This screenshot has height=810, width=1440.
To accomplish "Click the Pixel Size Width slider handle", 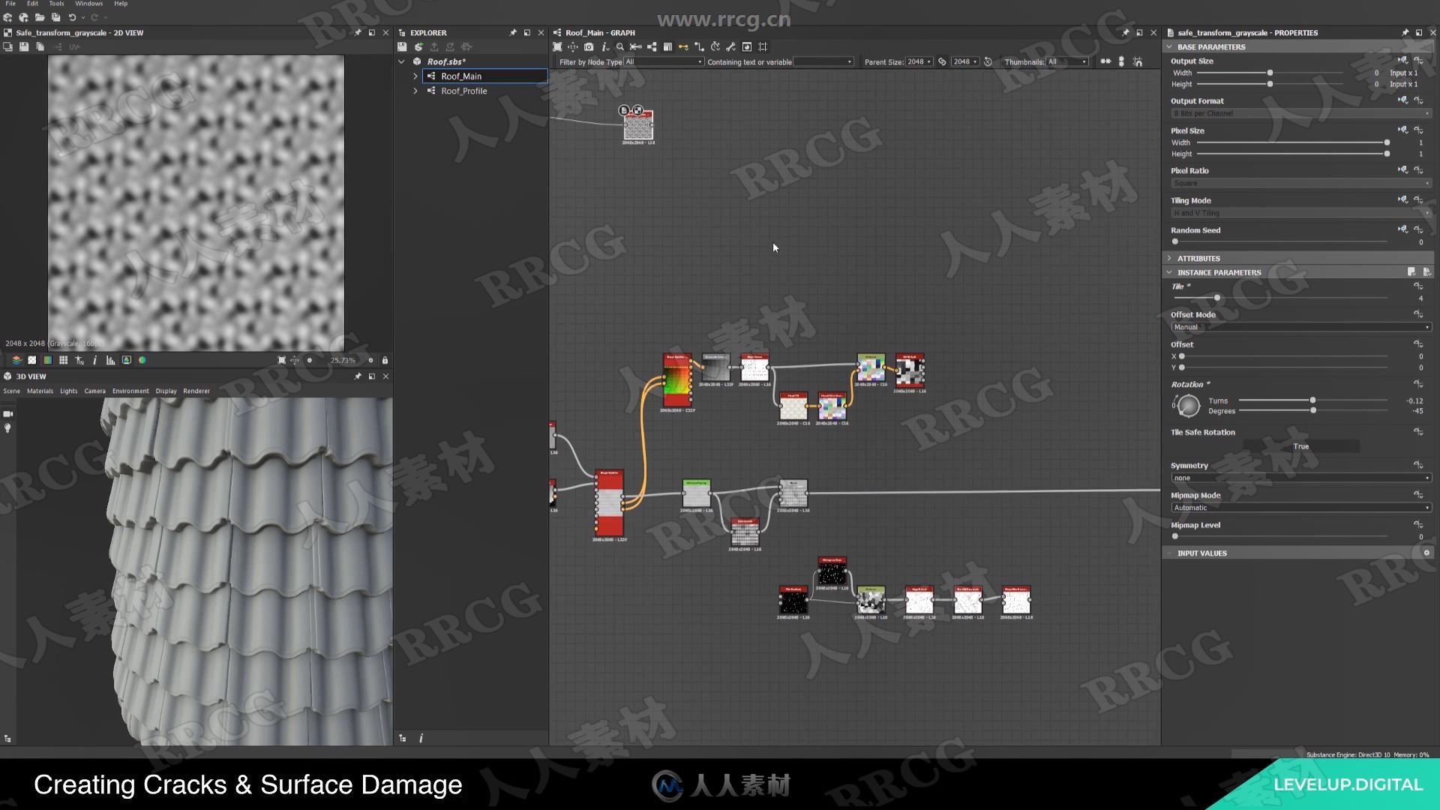I will click(x=1387, y=142).
